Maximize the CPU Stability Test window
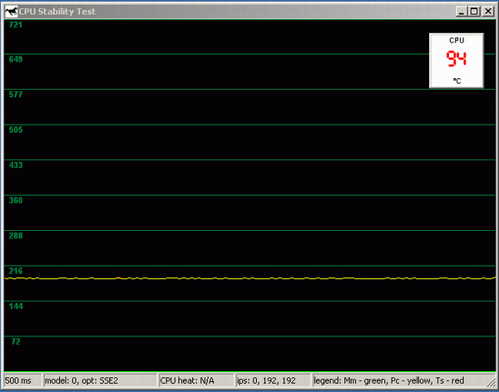 click(x=473, y=11)
